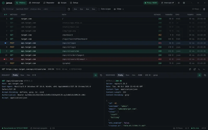Switch to the Intercept tab
Image resolution: width=208 pixels, height=130 pixels.
34,3
